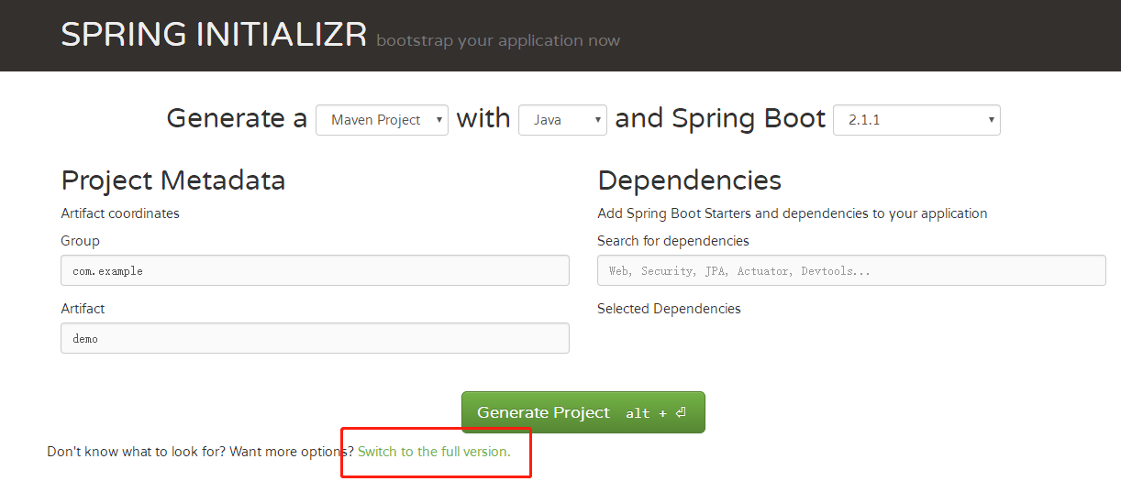Focus the Group input field
Viewport: 1121px width, 492px height.
pos(315,270)
